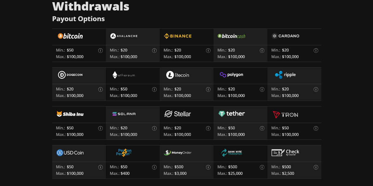Click the Solana payout option

pyautogui.click(x=124, y=114)
